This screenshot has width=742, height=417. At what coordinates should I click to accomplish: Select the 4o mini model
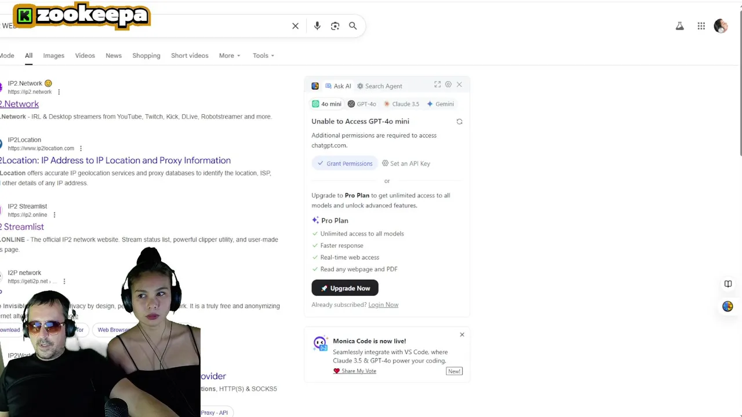pos(326,104)
